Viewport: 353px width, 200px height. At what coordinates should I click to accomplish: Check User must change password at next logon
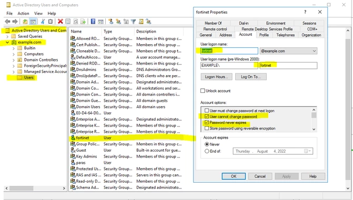point(207,111)
